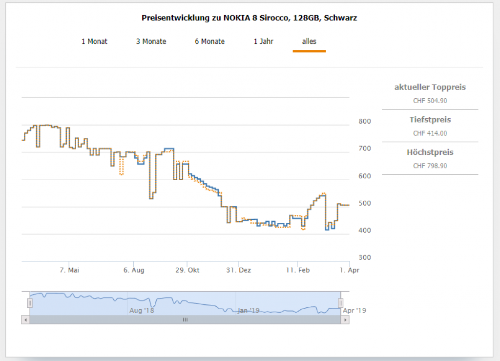Click Jan '19 in the navigator timeline
This screenshot has height=361, width=500.
[249, 310]
